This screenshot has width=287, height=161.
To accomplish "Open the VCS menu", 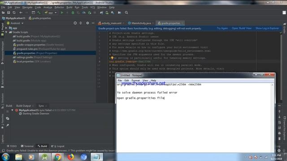I will 92,7.
